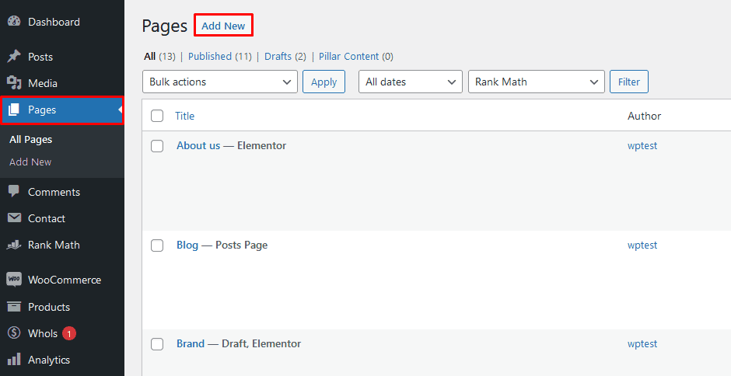This screenshot has height=376, width=731.
Task: Click the Analytics bar chart icon
Action: (15, 359)
